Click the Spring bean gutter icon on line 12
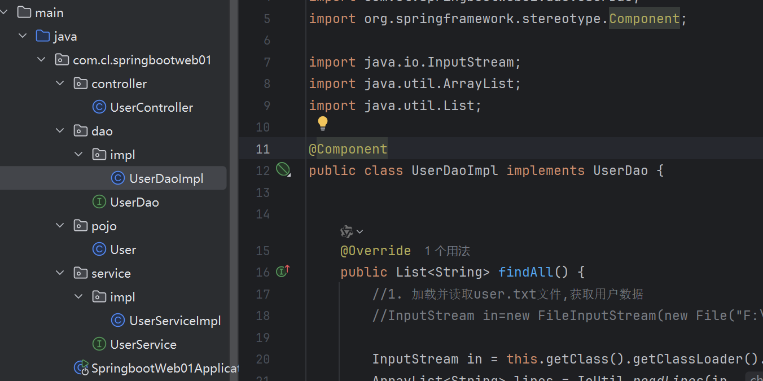The height and width of the screenshot is (381, 763). pyautogui.click(x=282, y=169)
